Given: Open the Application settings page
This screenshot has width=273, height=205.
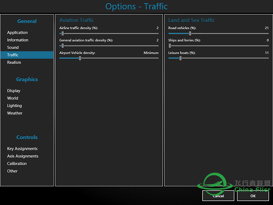Looking at the screenshot, I should point(17,33).
